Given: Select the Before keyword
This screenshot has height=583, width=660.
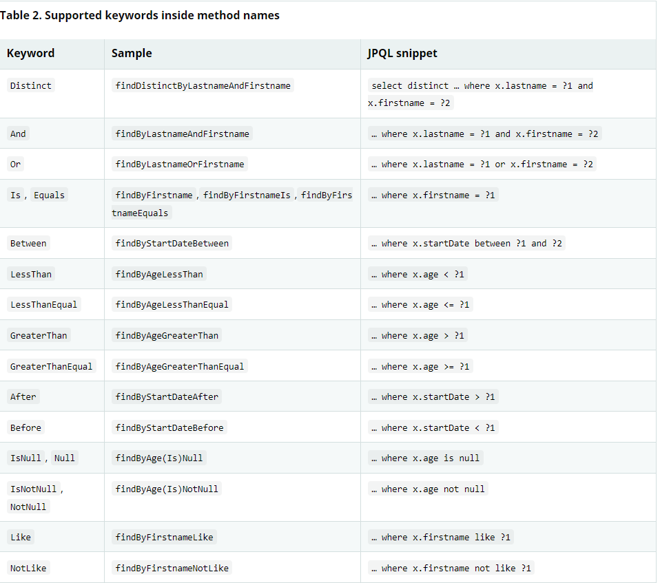Looking at the screenshot, I should [25, 428].
